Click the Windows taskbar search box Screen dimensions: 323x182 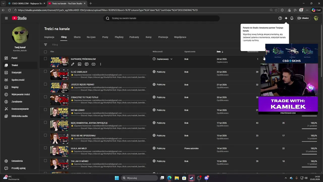(x=140, y=178)
